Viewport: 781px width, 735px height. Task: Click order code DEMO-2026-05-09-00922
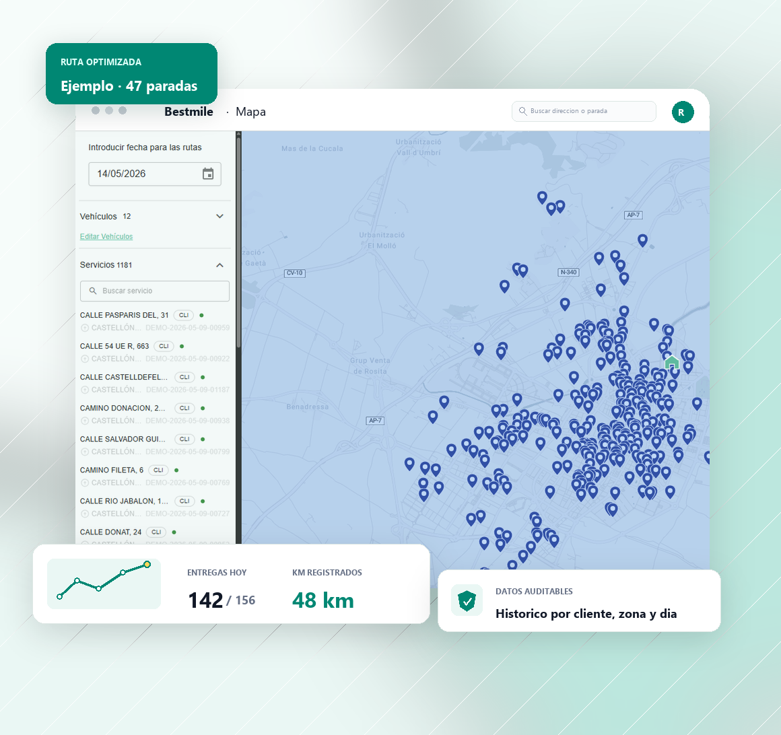point(188,359)
